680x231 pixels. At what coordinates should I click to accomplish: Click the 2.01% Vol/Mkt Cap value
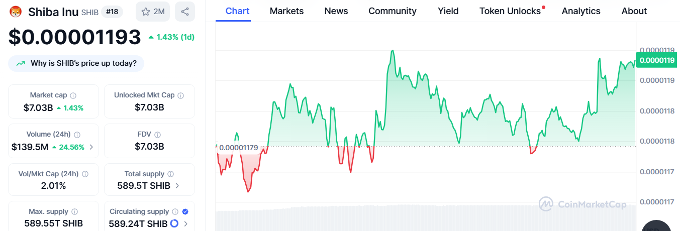[54, 186]
